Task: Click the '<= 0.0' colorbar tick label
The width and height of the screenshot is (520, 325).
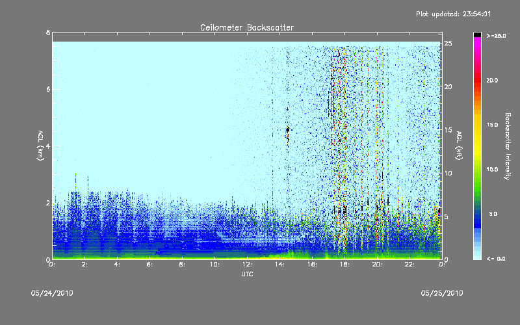Action: point(496,259)
